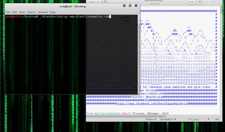Image resolution: width=225 pixels, height=132 pixels.
Task: Open the facebook.com/GhostSquadHackers link in gedit
Action: pyautogui.click(x=152, y=104)
